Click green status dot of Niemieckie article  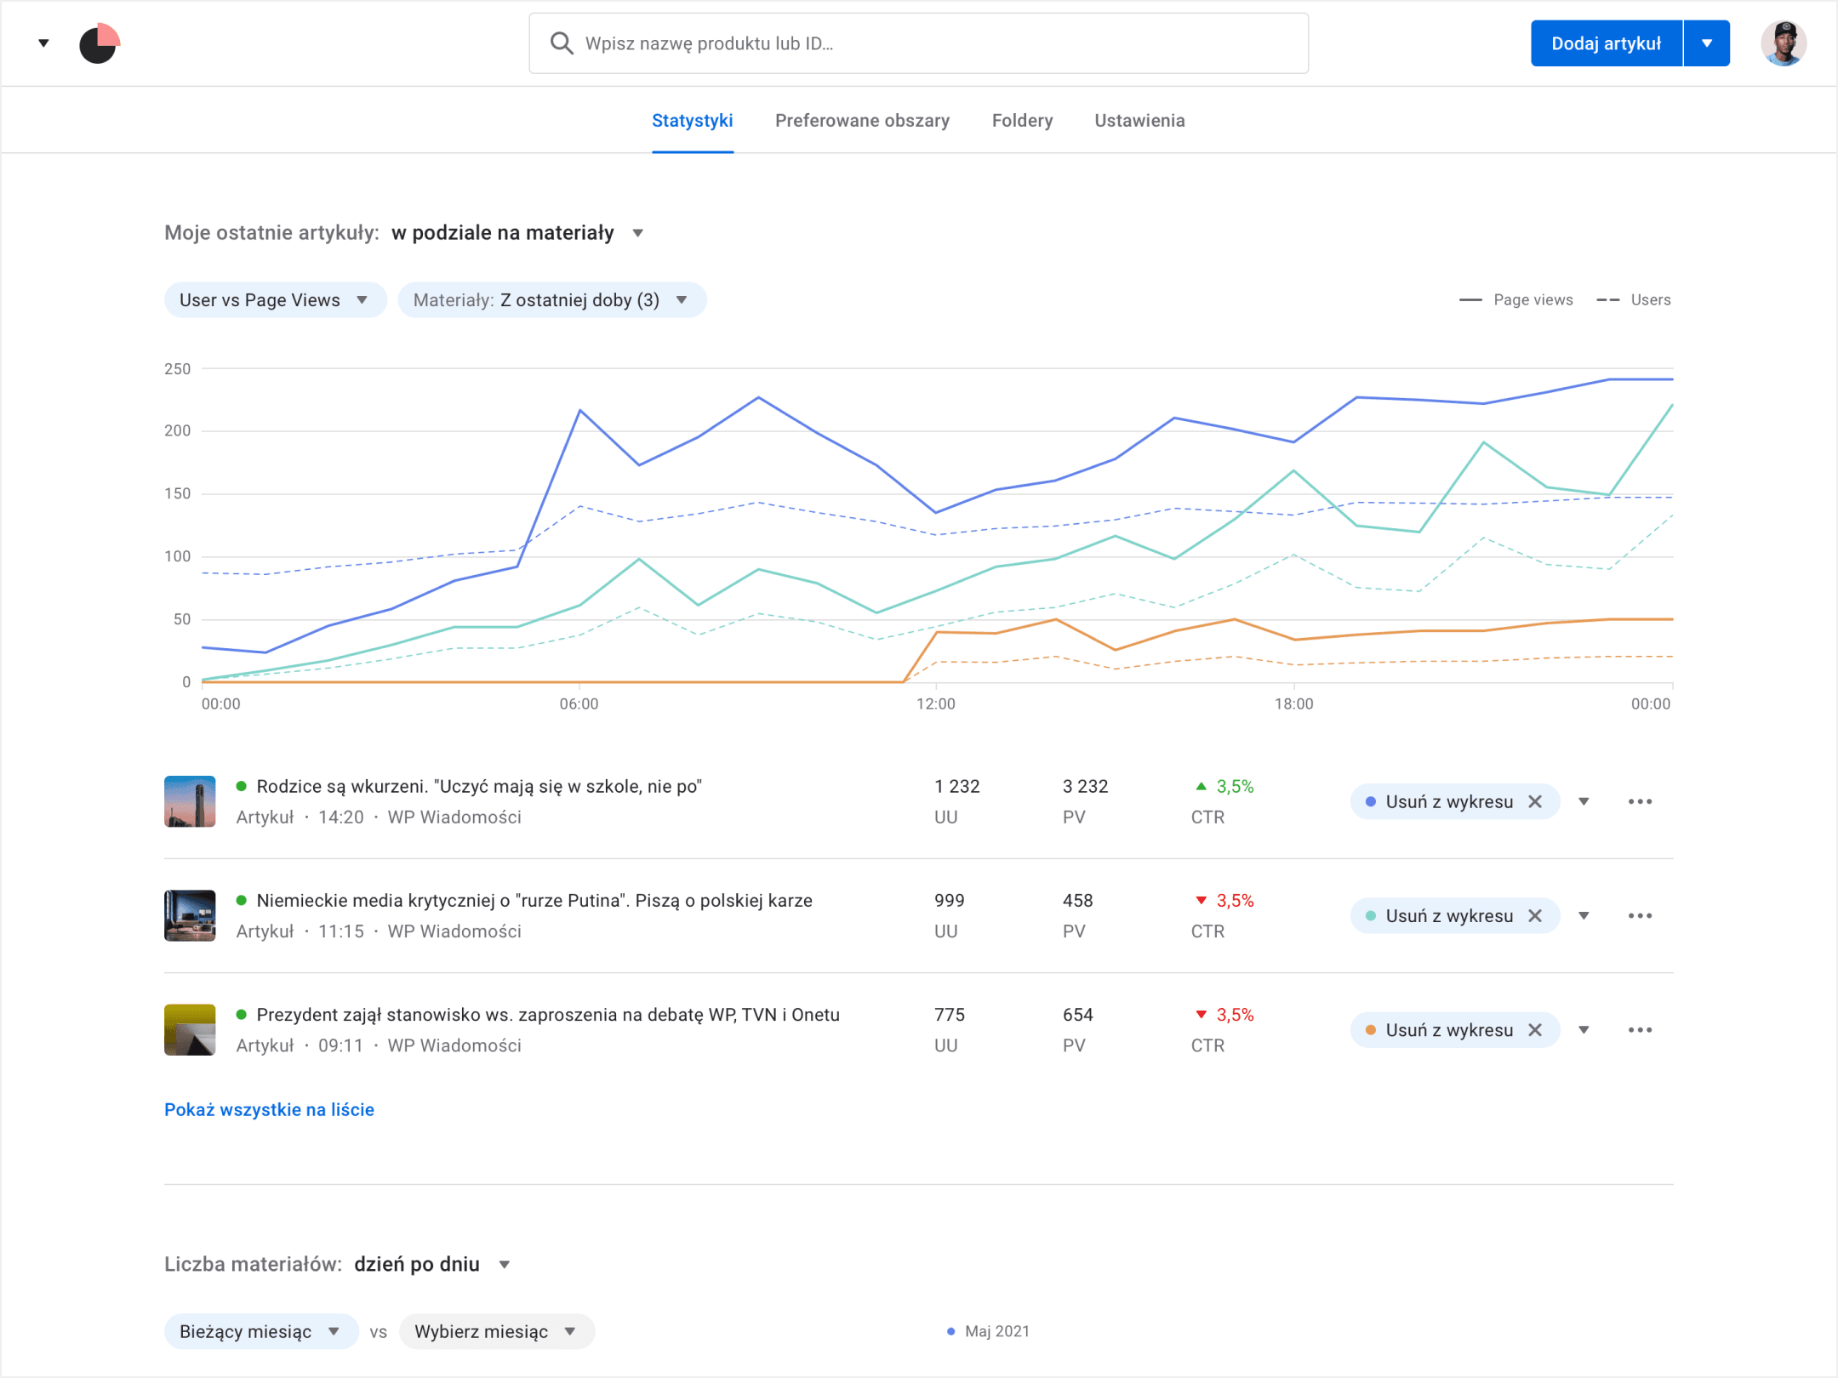(242, 901)
